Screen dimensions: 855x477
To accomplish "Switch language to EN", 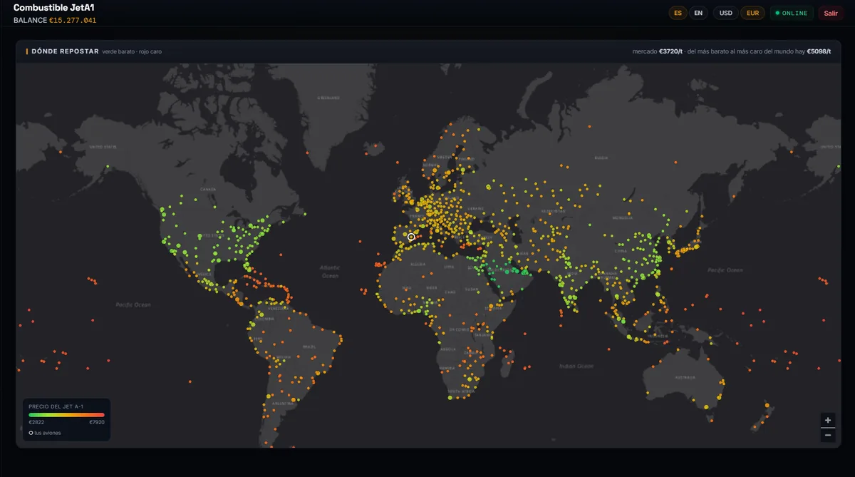I will point(698,13).
